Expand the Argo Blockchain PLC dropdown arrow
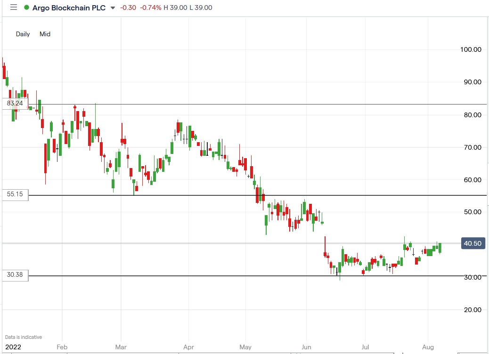The height and width of the screenshot is (354, 489). (x=112, y=8)
